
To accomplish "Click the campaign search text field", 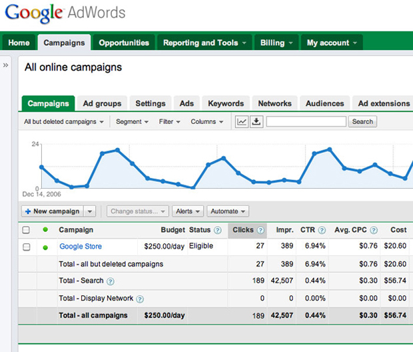I will tap(306, 121).
